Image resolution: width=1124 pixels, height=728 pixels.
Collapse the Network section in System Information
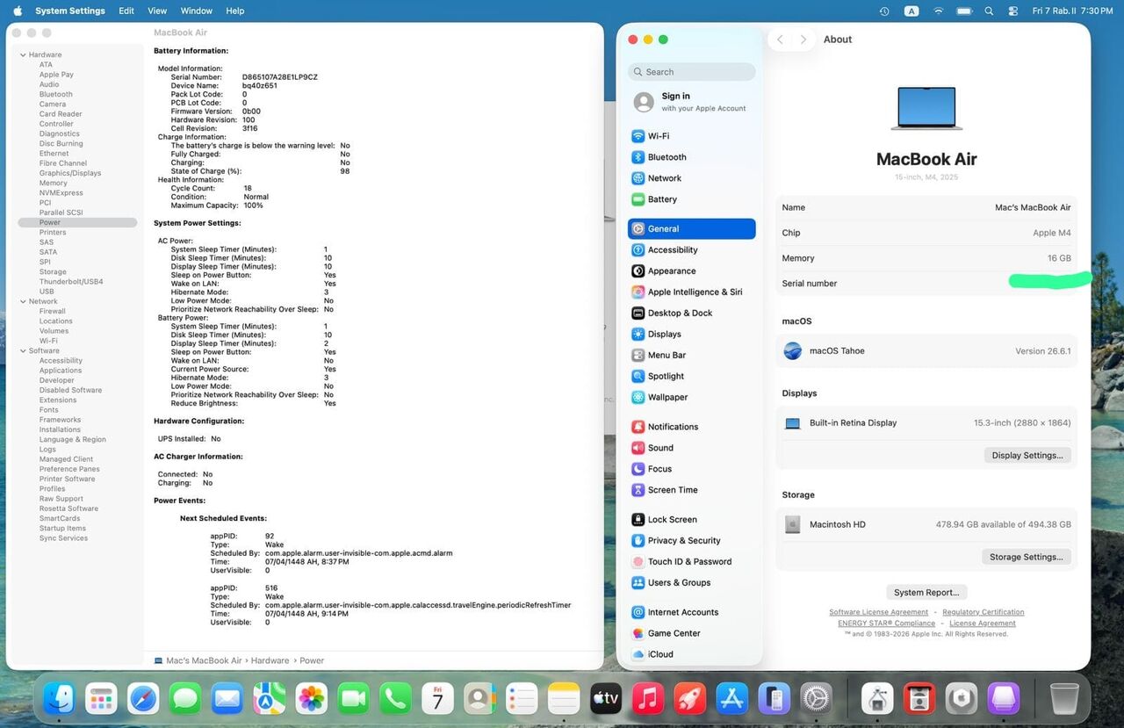tap(23, 301)
